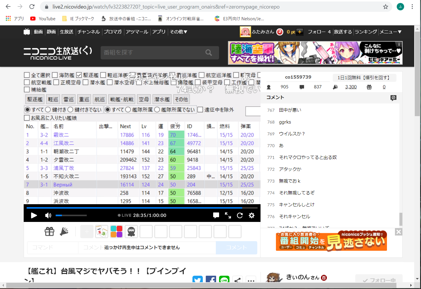Click the 福引を回す free lottery button
This screenshot has height=289, width=421.
[364, 78]
